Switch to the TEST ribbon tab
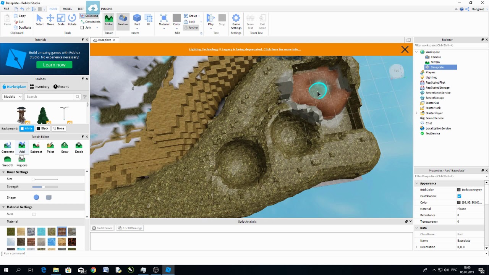The width and height of the screenshot is (489, 275). pyautogui.click(x=81, y=9)
